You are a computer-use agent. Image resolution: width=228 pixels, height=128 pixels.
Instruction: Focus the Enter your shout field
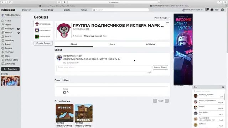coord(104,69)
